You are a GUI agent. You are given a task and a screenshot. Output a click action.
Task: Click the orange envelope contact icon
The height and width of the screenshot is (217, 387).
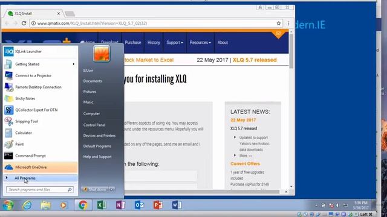click(278, 34)
